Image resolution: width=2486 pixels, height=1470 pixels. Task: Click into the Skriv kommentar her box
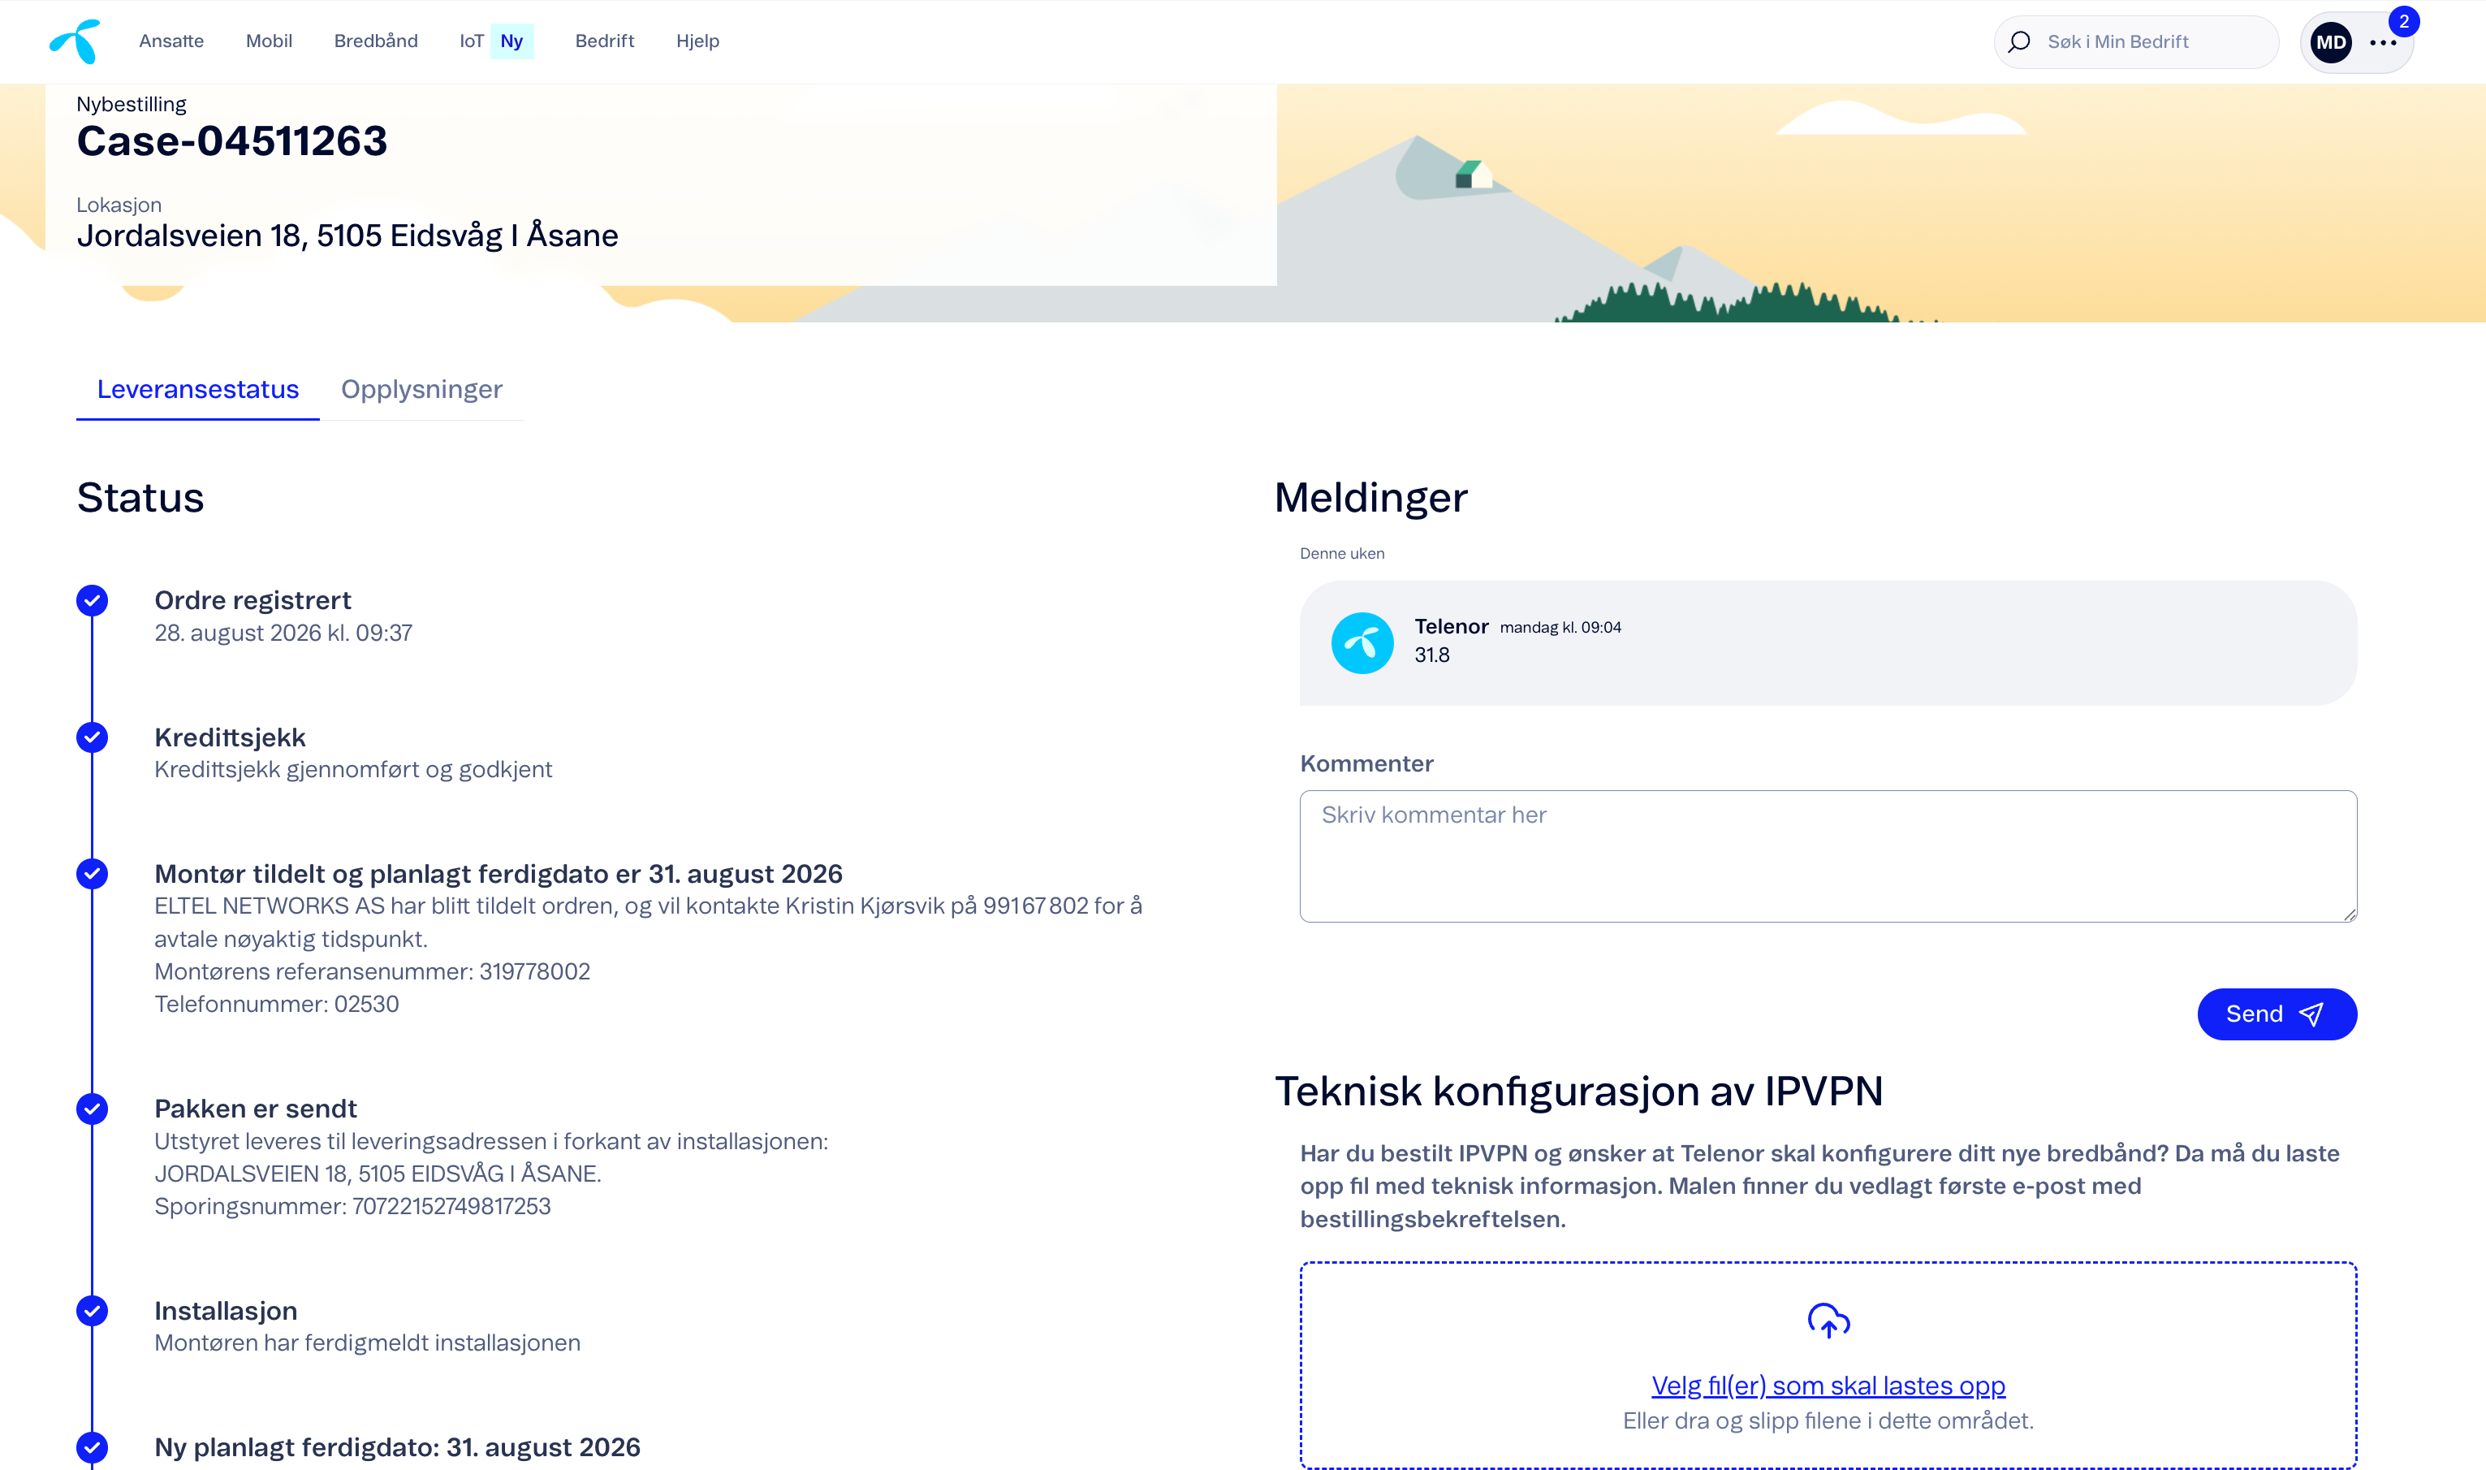[x=1828, y=856]
